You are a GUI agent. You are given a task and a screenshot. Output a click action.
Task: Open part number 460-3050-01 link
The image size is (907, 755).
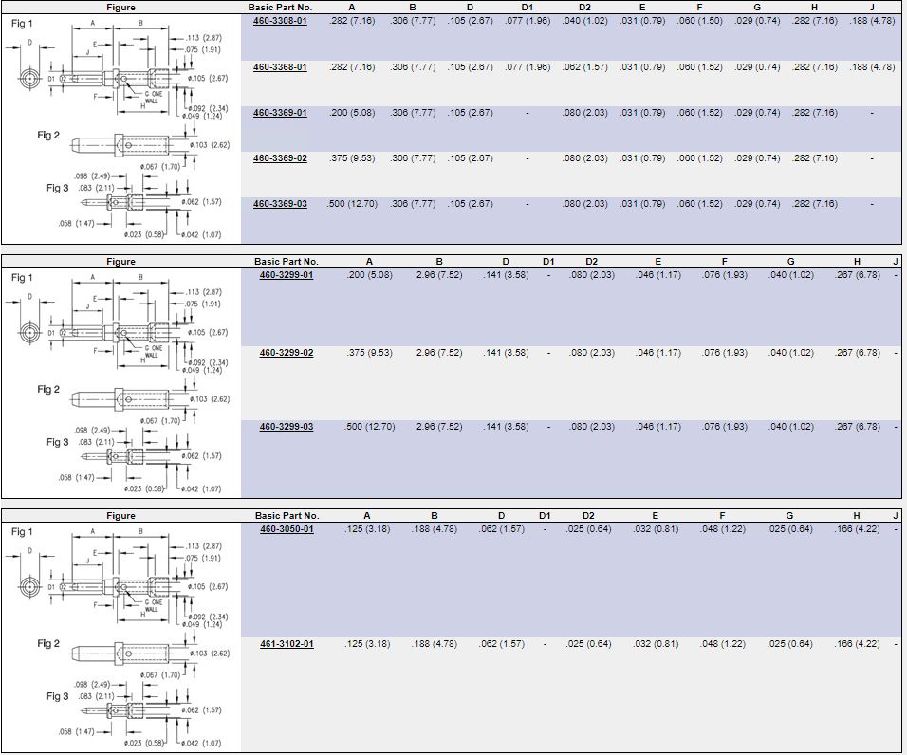point(287,529)
